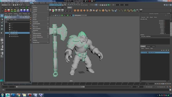Open the Modeling menu set dropdown
Screen dimensions: 172x97
6,5
